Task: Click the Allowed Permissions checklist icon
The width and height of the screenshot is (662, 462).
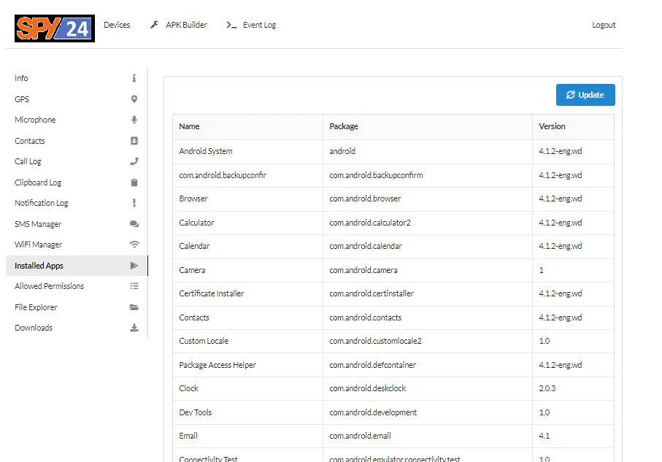Action: point(134,286)
